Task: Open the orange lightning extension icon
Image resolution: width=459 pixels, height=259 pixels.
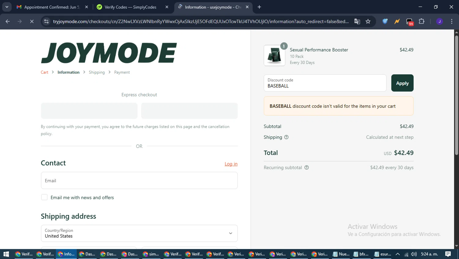Action: [x=397, y=21]
